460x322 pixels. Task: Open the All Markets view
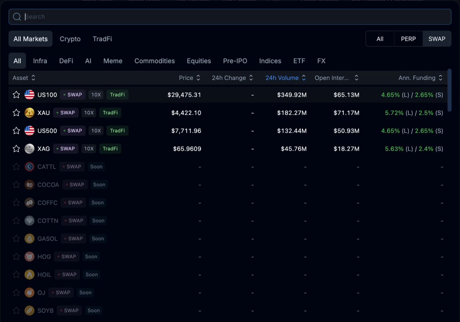(31, 39)
